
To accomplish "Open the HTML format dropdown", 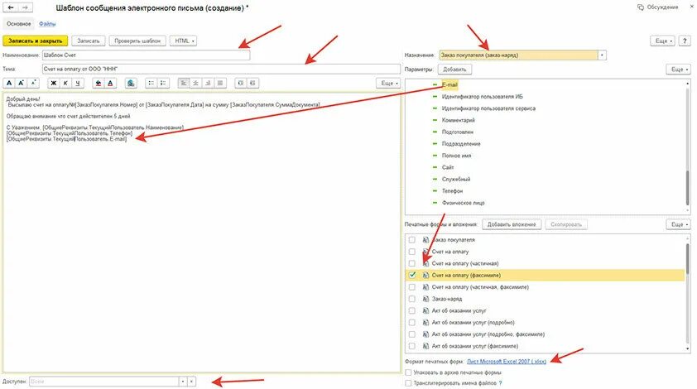I will point(184,41).
